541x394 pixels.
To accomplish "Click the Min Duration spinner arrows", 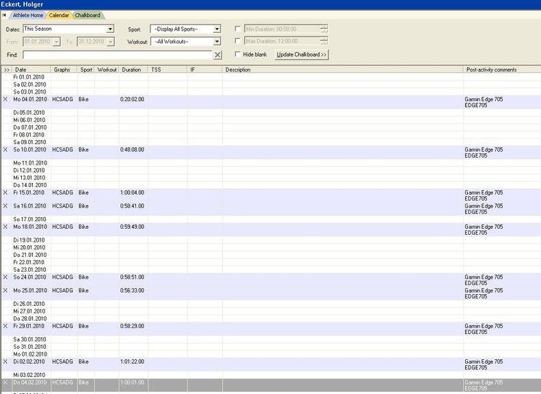I will (324, 29).
